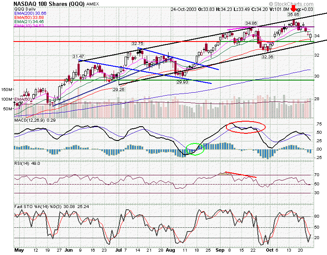Click the volume value V:101.8M
Screen dimensions: 327x255
click(x=279, y=9)
